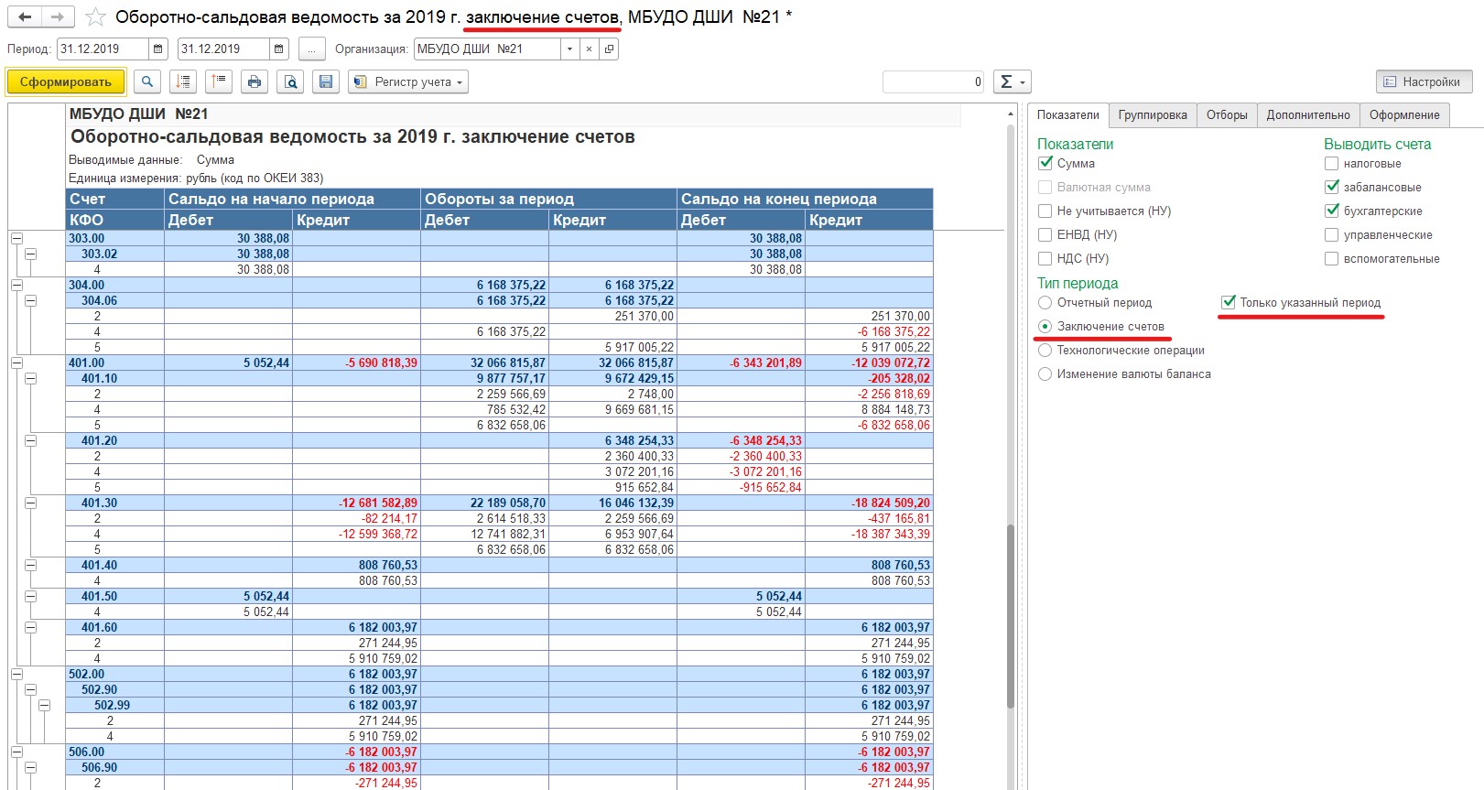
Task: Open the sigma sum dropdown
Action: pyautogui.click(x=1013, y=82)
